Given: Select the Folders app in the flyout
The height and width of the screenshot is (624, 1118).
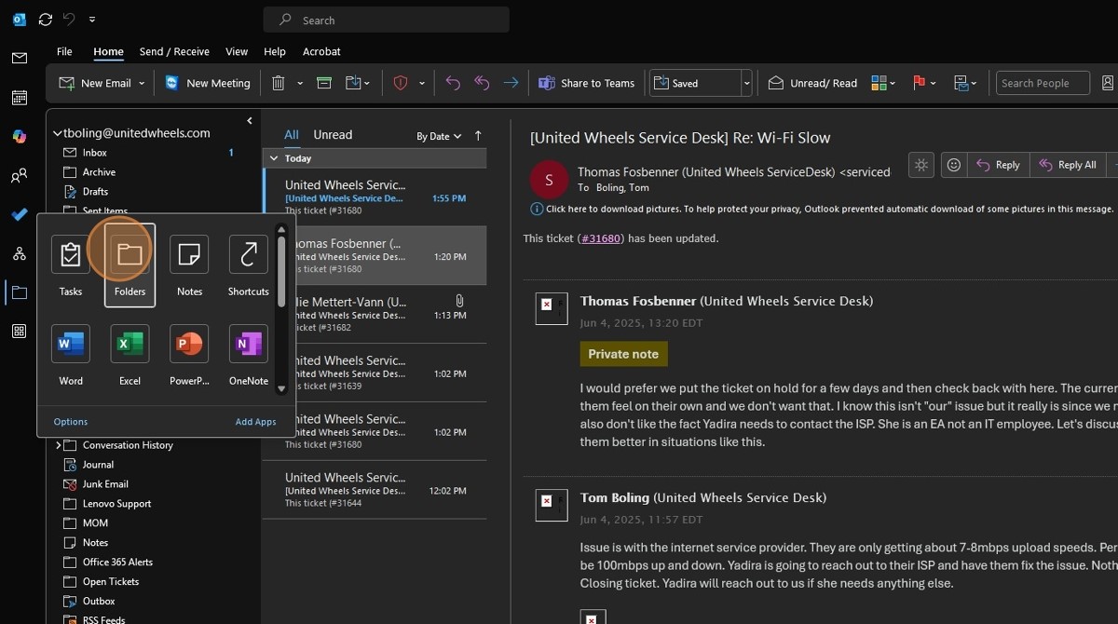Looking at the screenshot, I should [130, 265].
